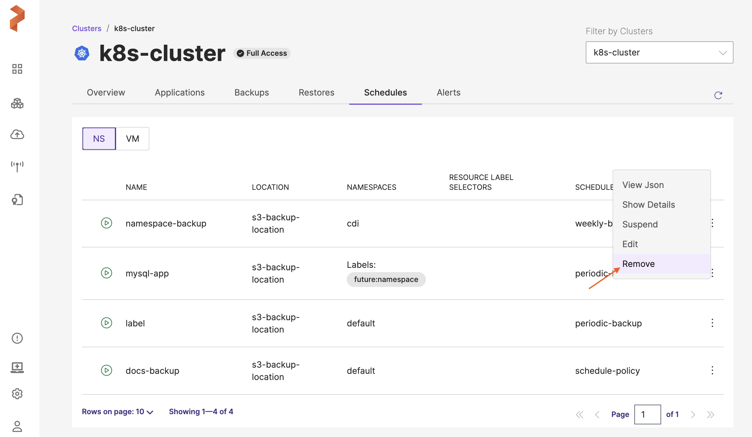Select the NS toggle button
This screenshot has height=437, width=752.
(99, 139)
